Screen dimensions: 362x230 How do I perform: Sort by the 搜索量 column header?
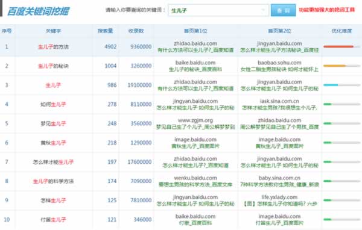(x=105, y=31)
